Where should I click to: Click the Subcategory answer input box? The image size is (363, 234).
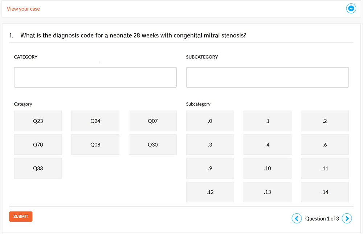(267, 77)
